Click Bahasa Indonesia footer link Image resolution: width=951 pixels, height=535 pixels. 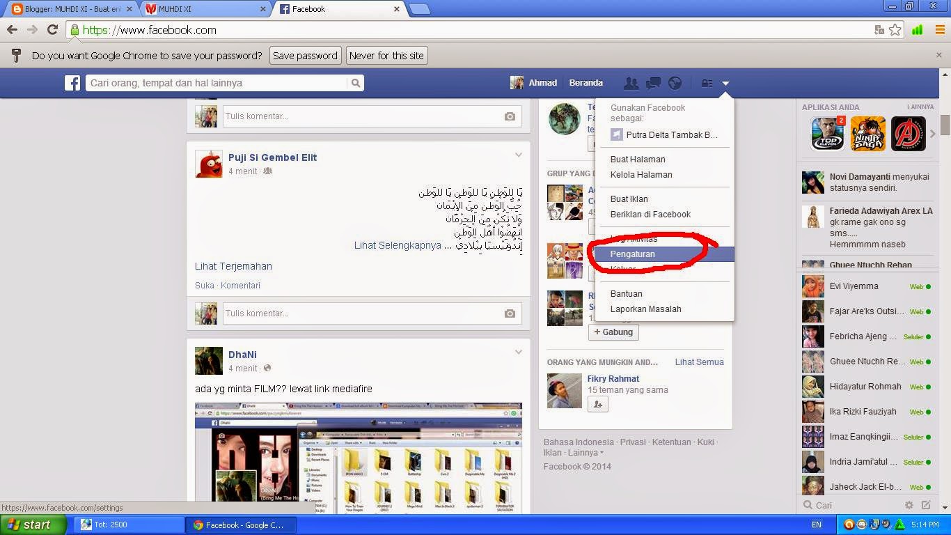point(579,442)
